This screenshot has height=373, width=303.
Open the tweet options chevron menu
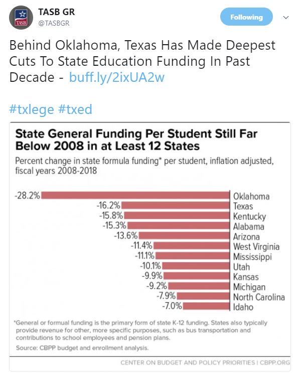tap(286, 17)
